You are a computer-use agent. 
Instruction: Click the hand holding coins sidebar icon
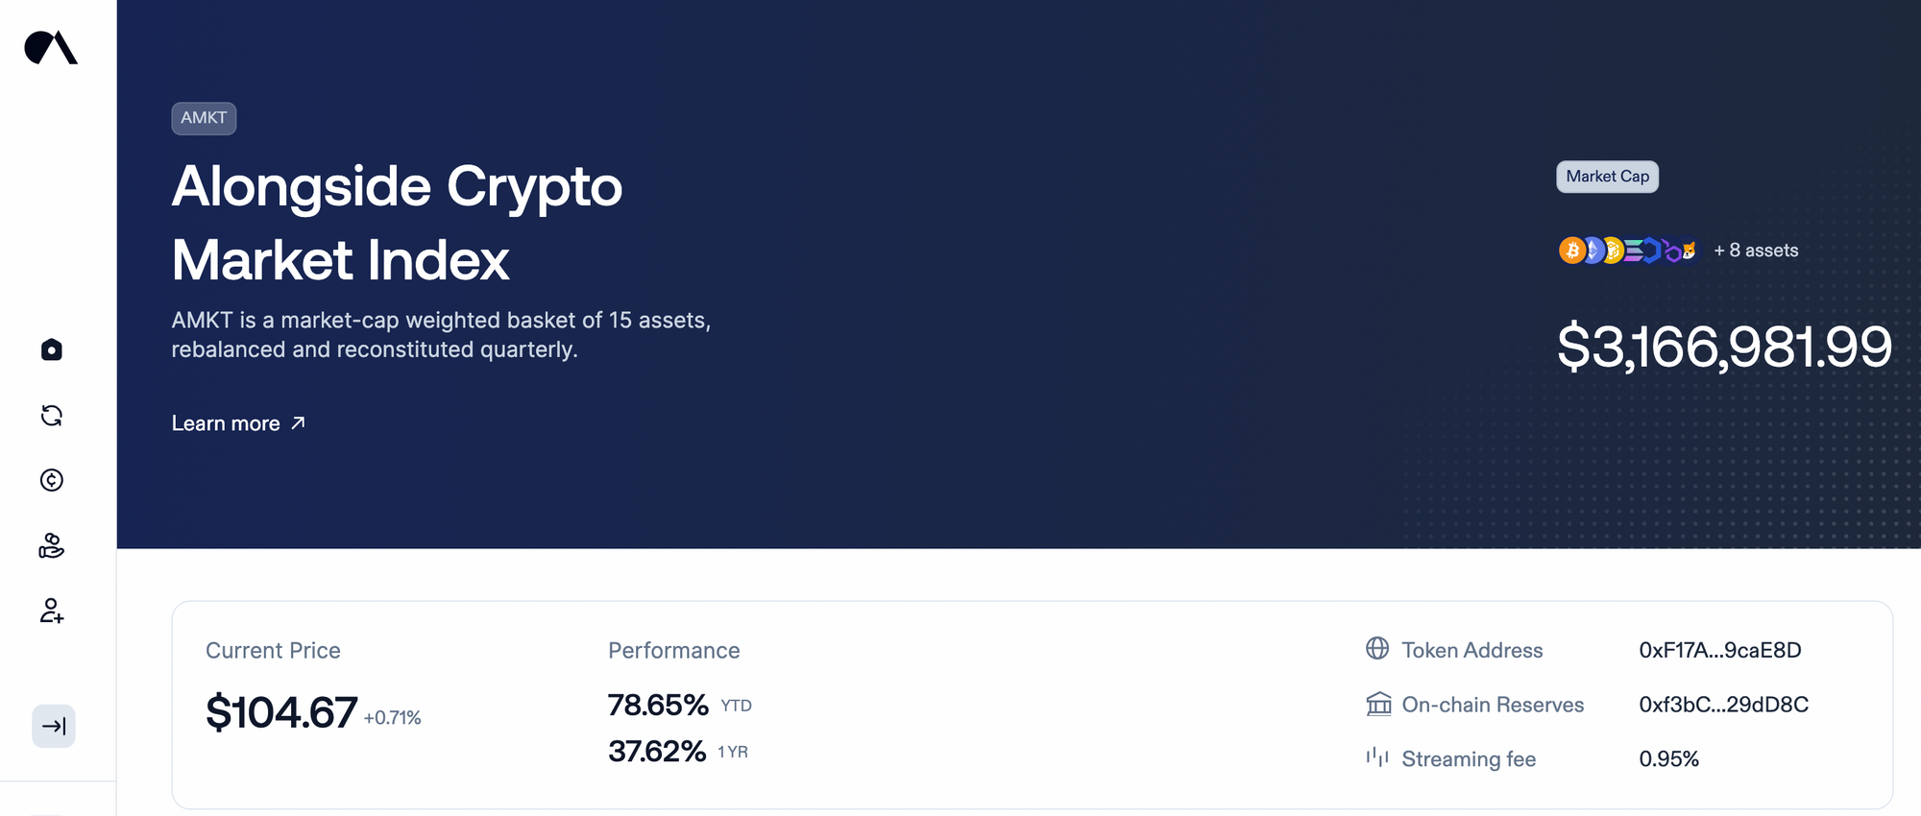[52, 545]
